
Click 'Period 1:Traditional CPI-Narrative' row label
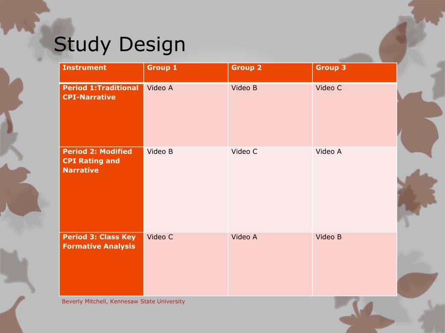100,92
